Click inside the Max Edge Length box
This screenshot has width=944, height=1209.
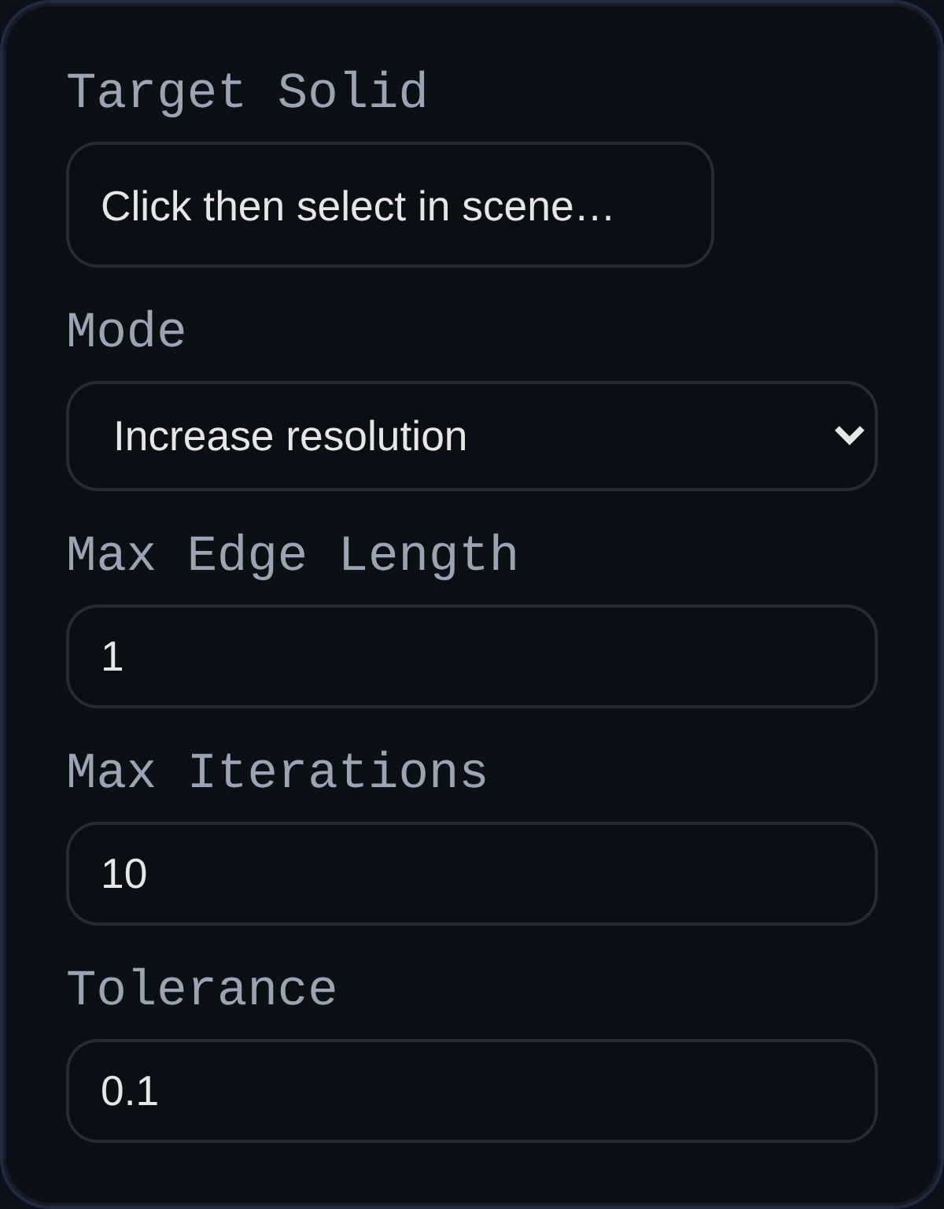(472, 656)
